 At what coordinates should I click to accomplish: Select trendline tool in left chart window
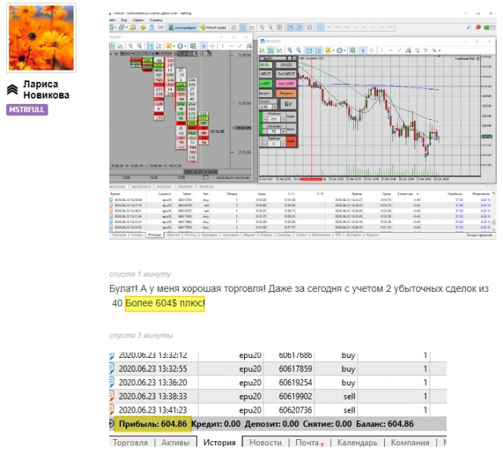click(240, 46)
